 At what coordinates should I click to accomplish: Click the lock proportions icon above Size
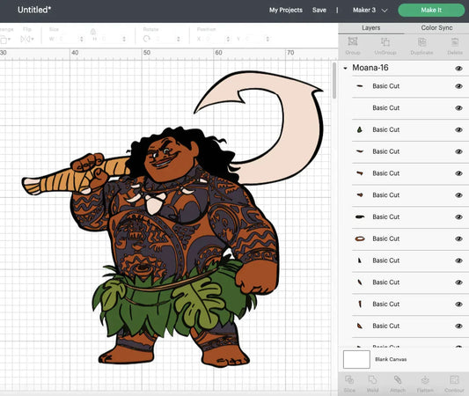coord(93,32)
